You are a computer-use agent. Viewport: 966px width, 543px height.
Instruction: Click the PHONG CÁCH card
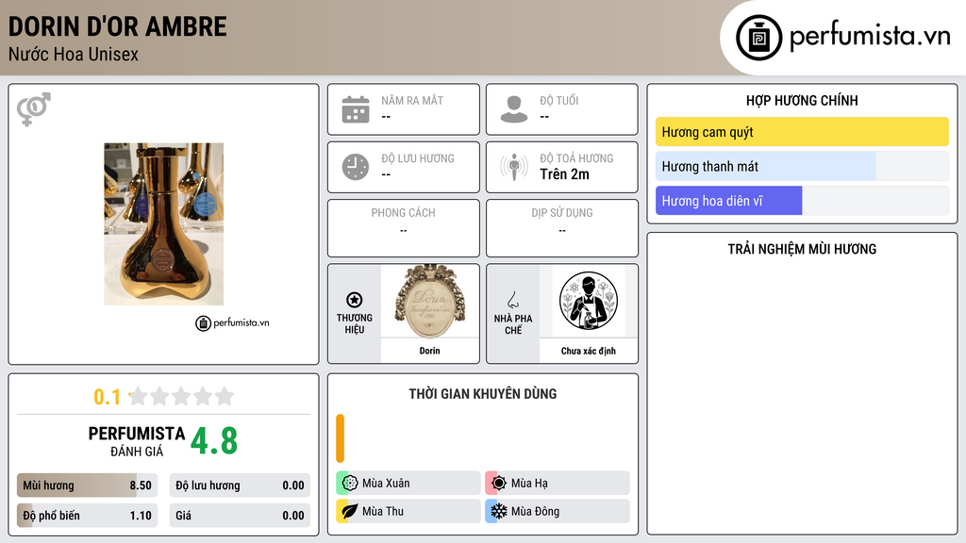(404, 228)
